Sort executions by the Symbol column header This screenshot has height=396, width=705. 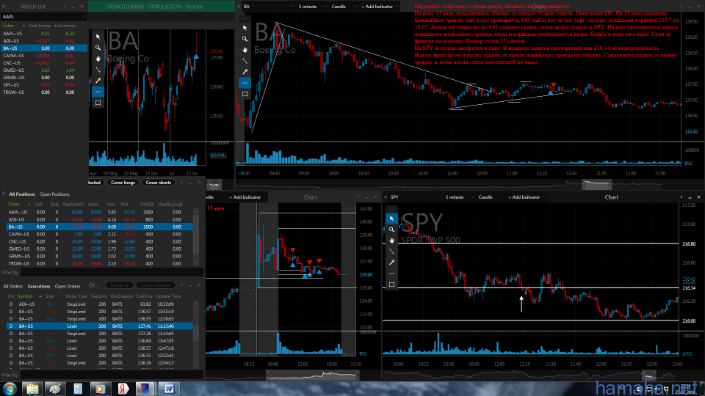pos(25,296)
